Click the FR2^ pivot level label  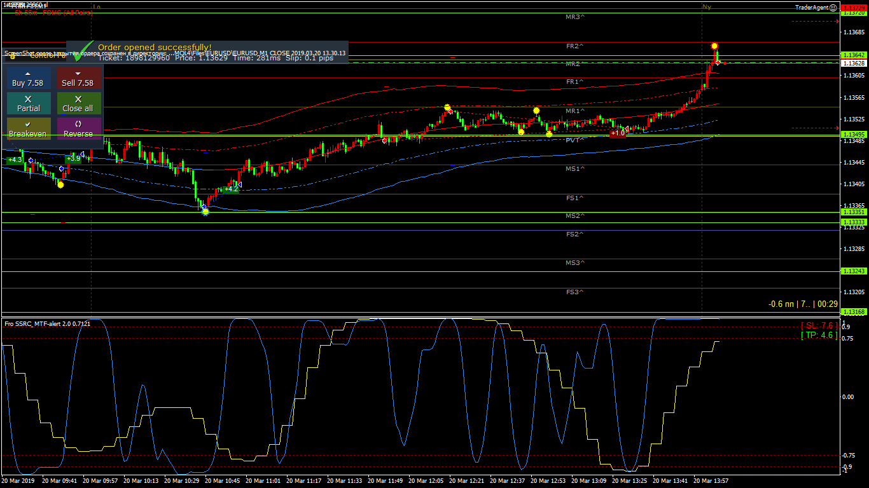pyautogui.click(x=575, y=46)
